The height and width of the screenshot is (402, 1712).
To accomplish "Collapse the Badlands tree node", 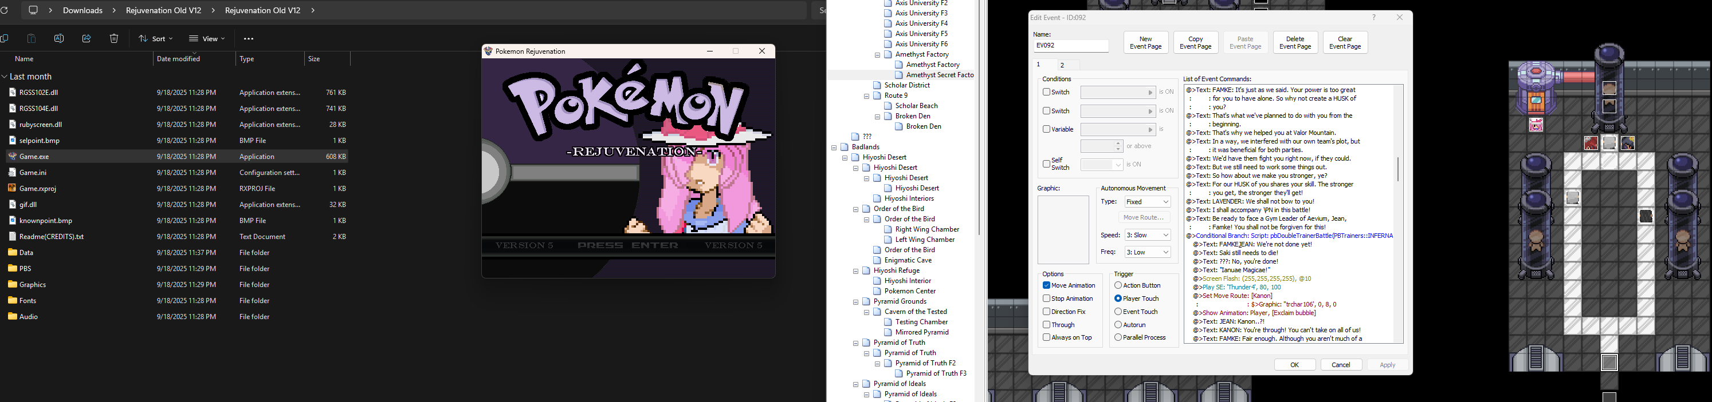I will point(835,148).
